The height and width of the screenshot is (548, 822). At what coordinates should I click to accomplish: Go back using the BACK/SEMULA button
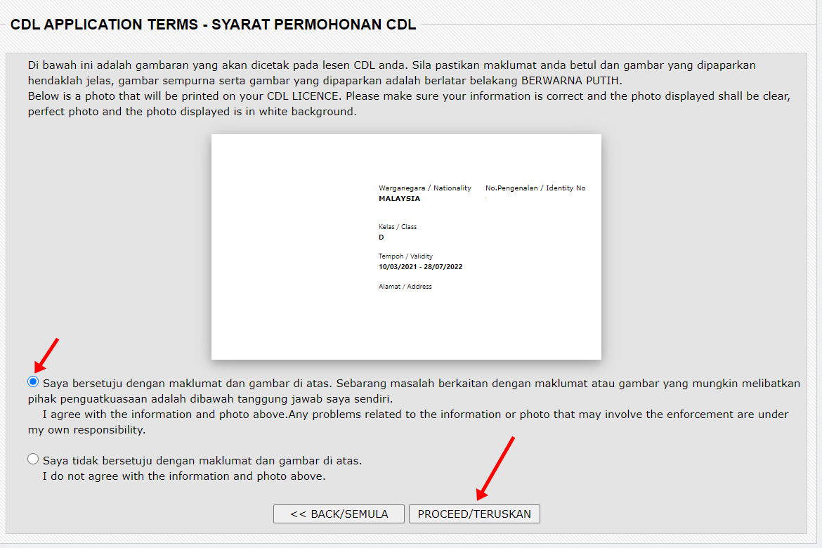coord(339,514)
